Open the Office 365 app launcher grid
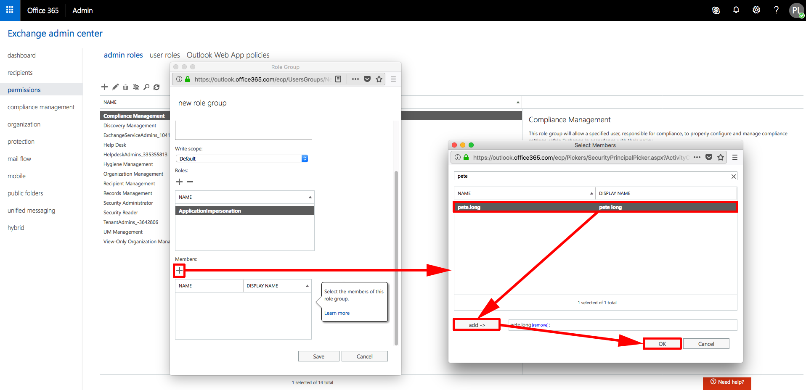The image size is (806, 390). [10, 10]
